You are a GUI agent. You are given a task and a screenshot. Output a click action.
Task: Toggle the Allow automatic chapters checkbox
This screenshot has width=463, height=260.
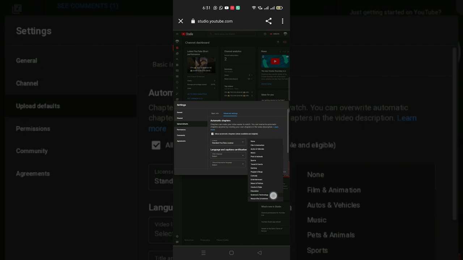pos(212,134)
